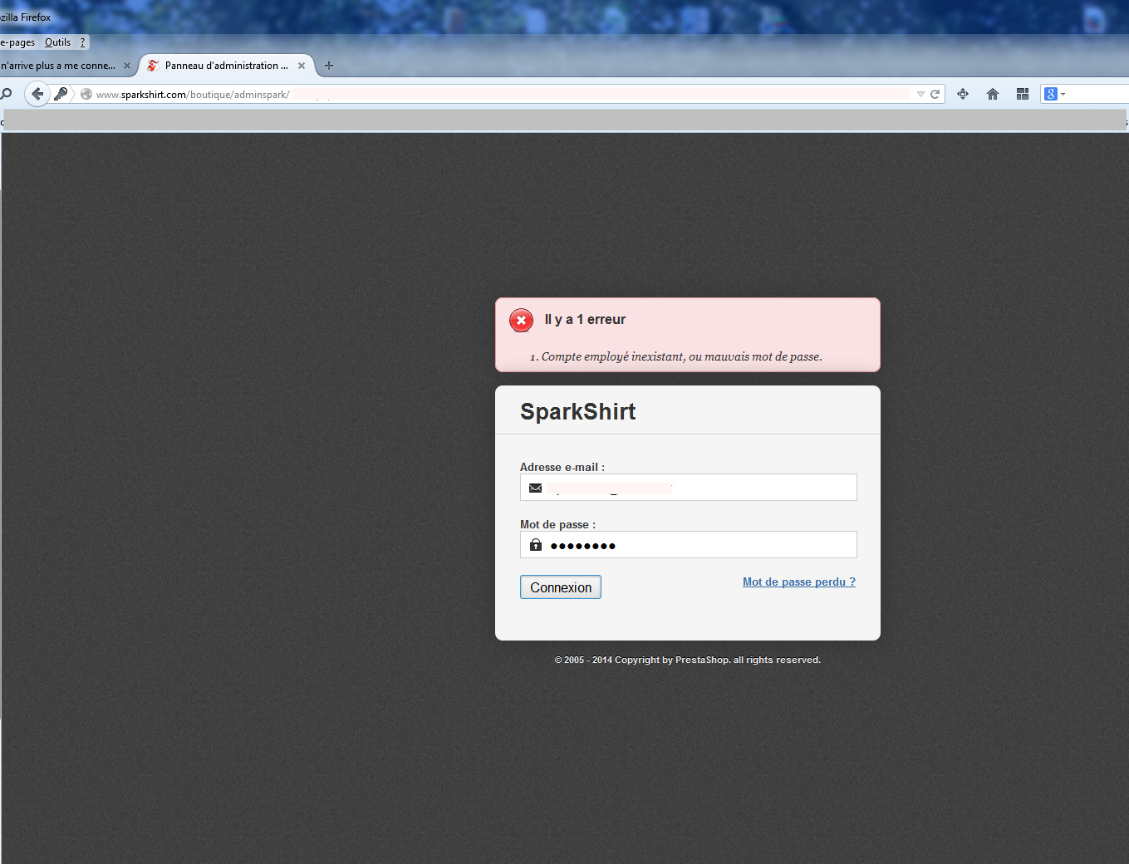Click the red error cross icon
This screenshot has height=864, width=1129.
pos(521,320)
